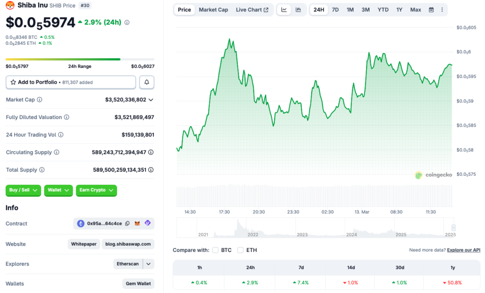Screen dimensions: 485x293
Task: Enable the BTC comparison checkbox
Action: click(216, 250)
